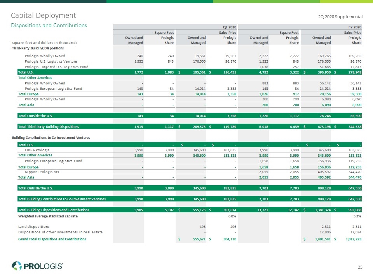Click 'Grand Total Dispositions and Contributions' label
The image size is (373, 280).
pos(52,239)
